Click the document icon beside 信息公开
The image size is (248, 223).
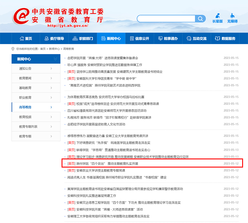132,39
